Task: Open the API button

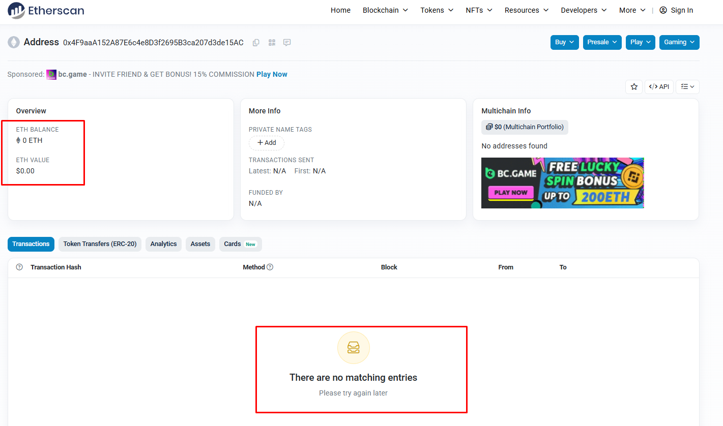Action: coord(659,87)
